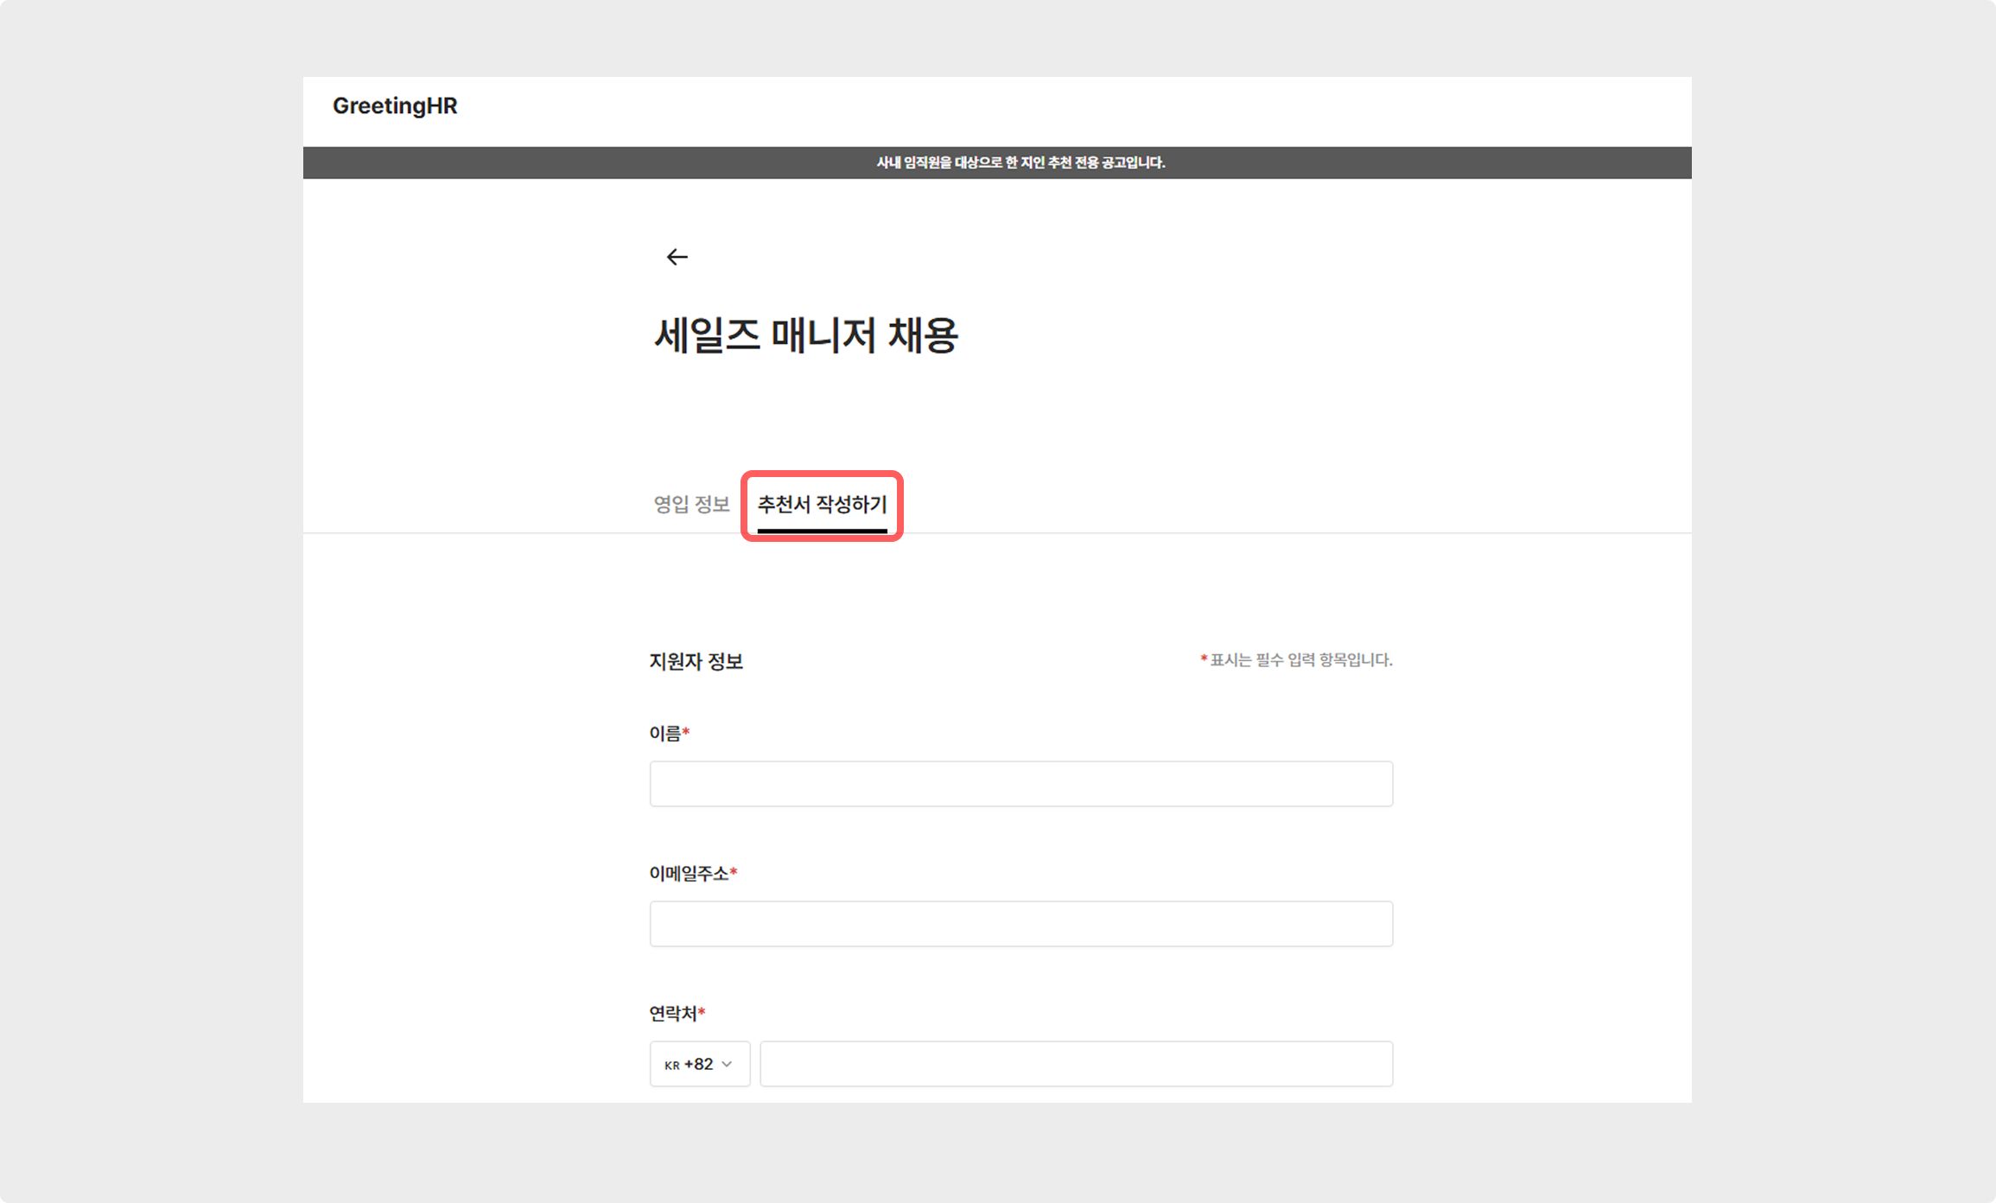Screen dimensions: 1996x1203
Task: Click the 이메일주소 field label
Action: (688, 874)
